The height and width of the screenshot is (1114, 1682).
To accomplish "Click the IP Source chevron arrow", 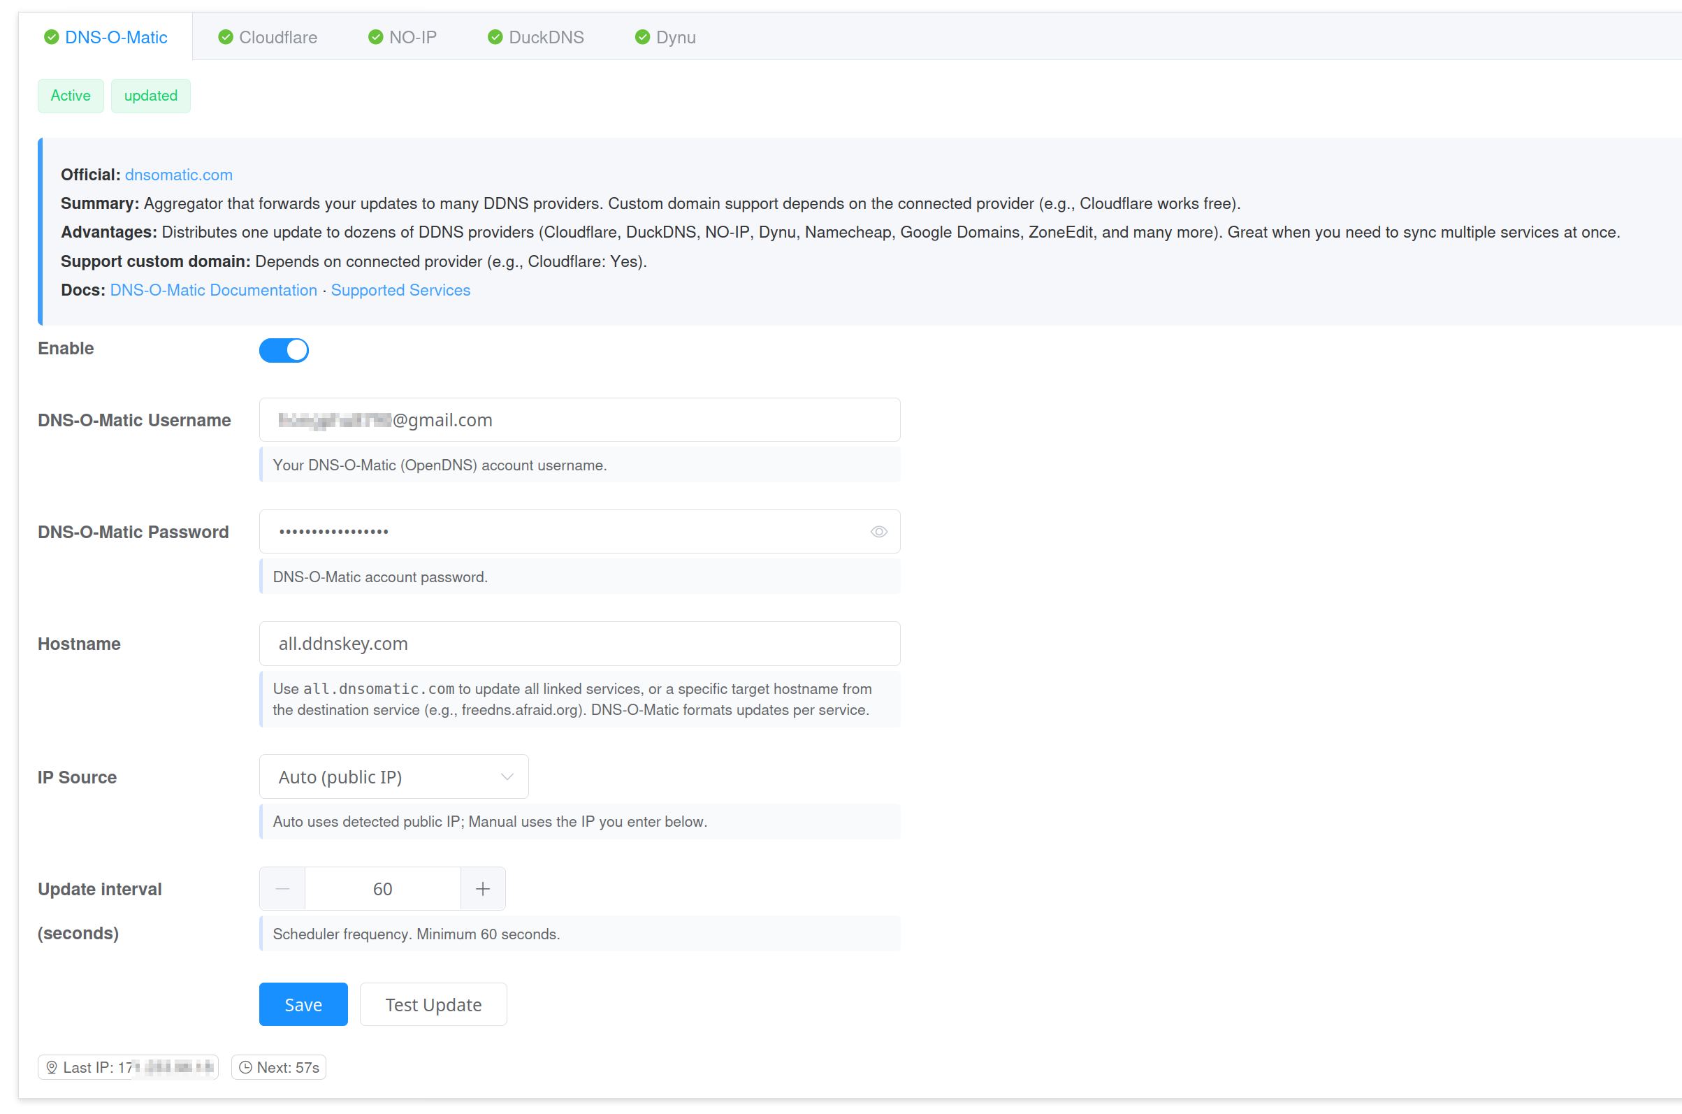I will 507,776.
